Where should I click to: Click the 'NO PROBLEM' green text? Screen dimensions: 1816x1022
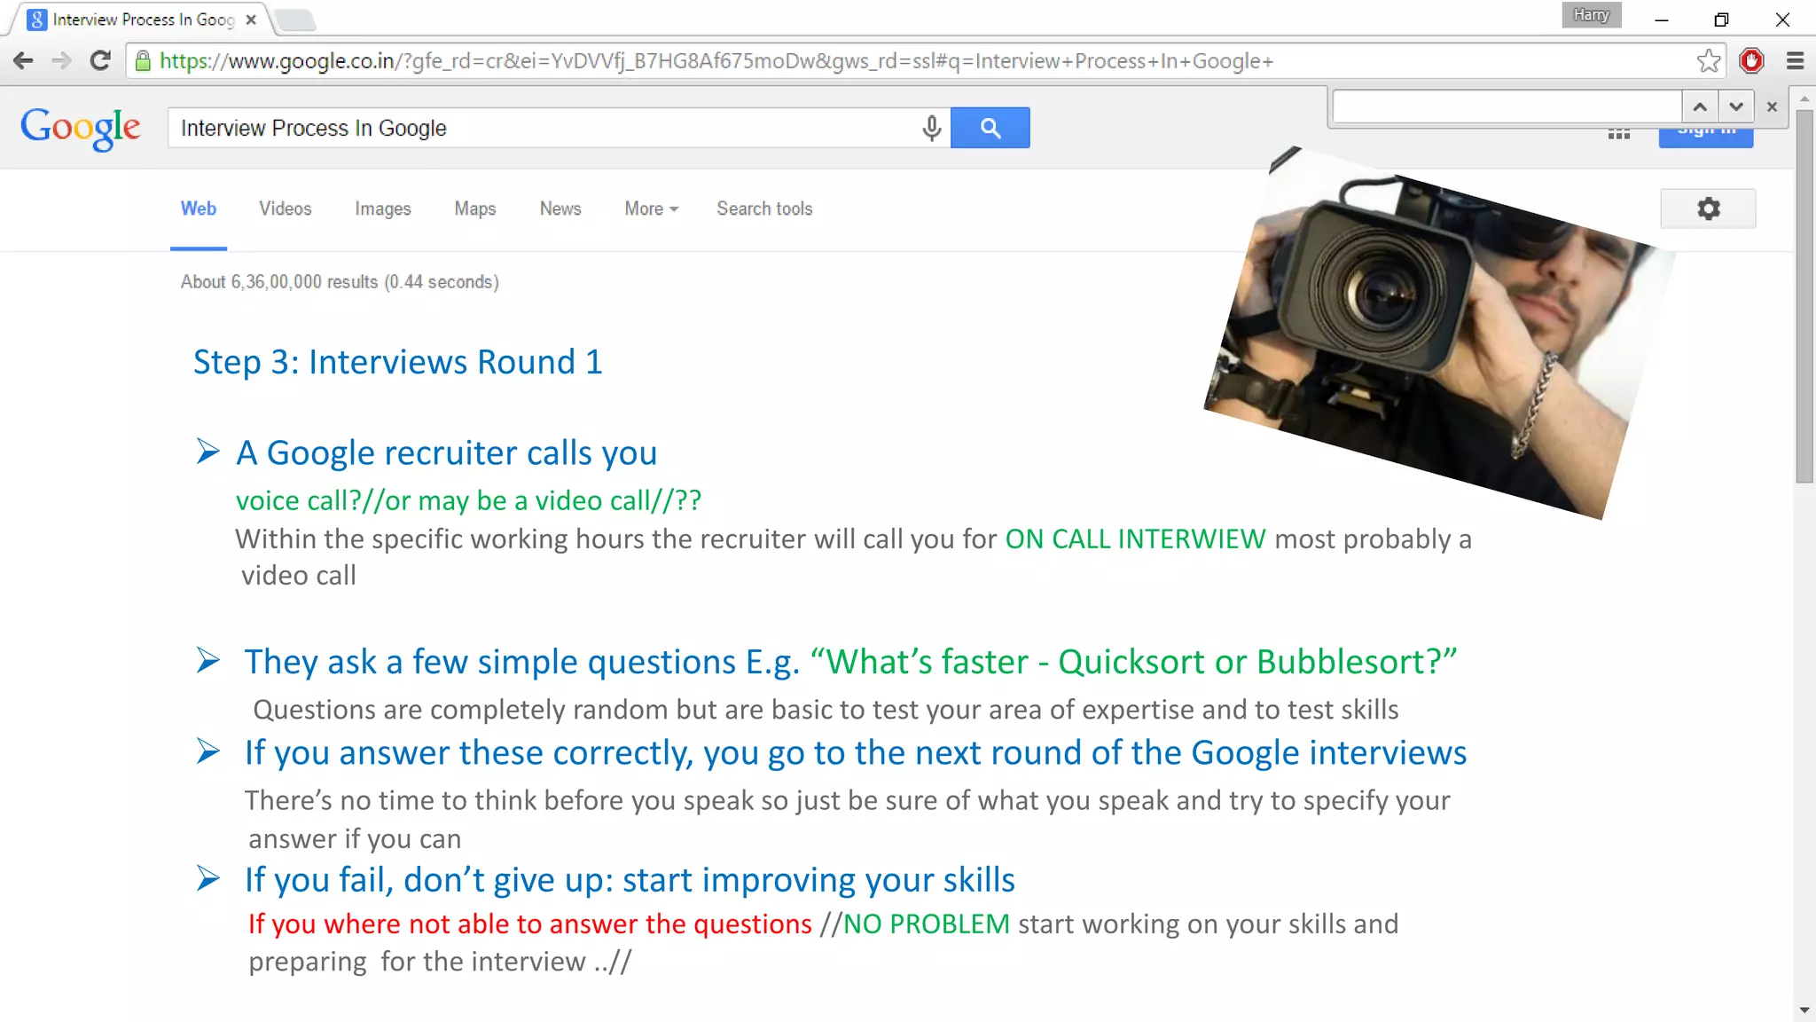(927, 924)
